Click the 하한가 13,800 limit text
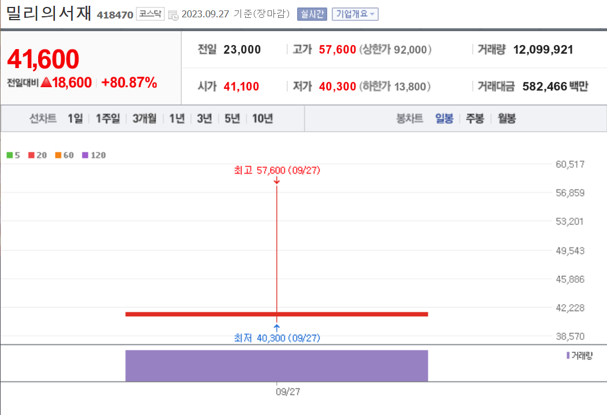Screen dimensions: 607x415 point(395,86)
